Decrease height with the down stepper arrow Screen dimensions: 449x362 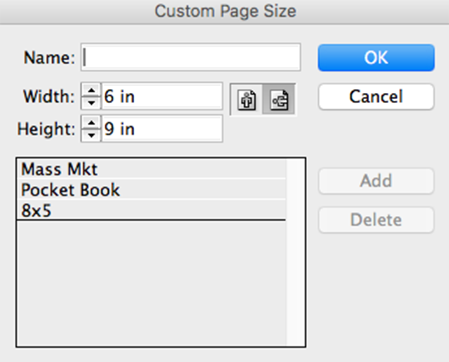coord(91,135)
